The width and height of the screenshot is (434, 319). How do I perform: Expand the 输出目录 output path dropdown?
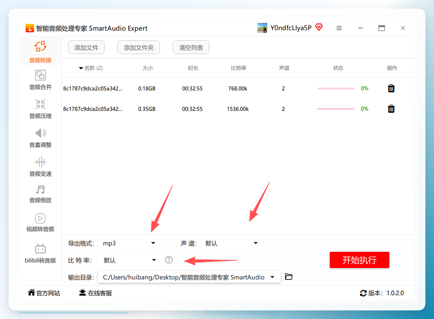[x=272, y=277]
